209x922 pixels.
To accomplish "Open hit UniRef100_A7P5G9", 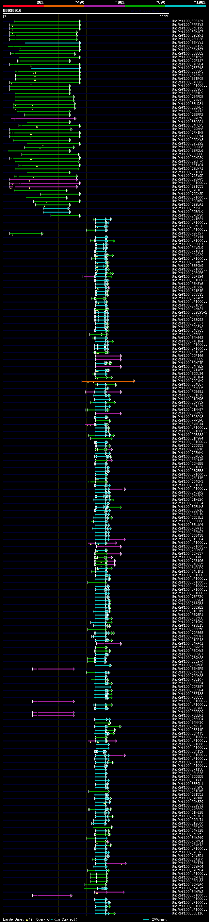I will [187, 712].
